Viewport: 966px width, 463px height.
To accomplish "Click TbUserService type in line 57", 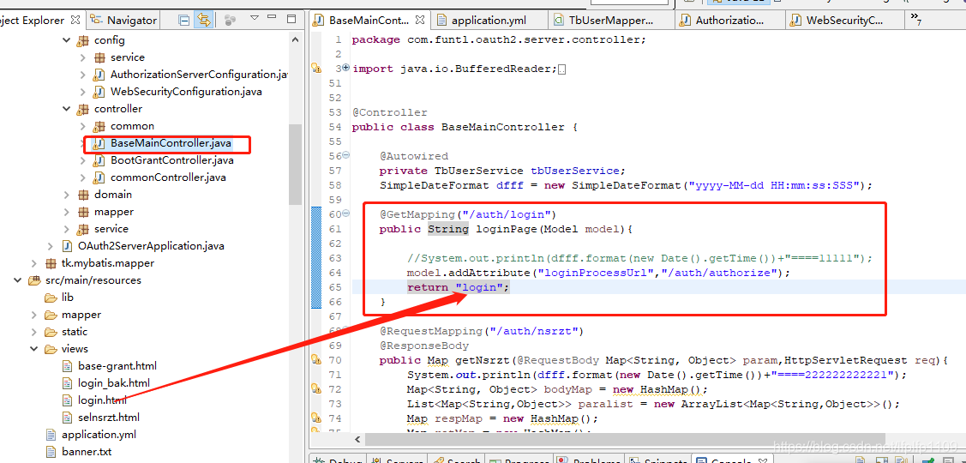I will coord(479,171).
